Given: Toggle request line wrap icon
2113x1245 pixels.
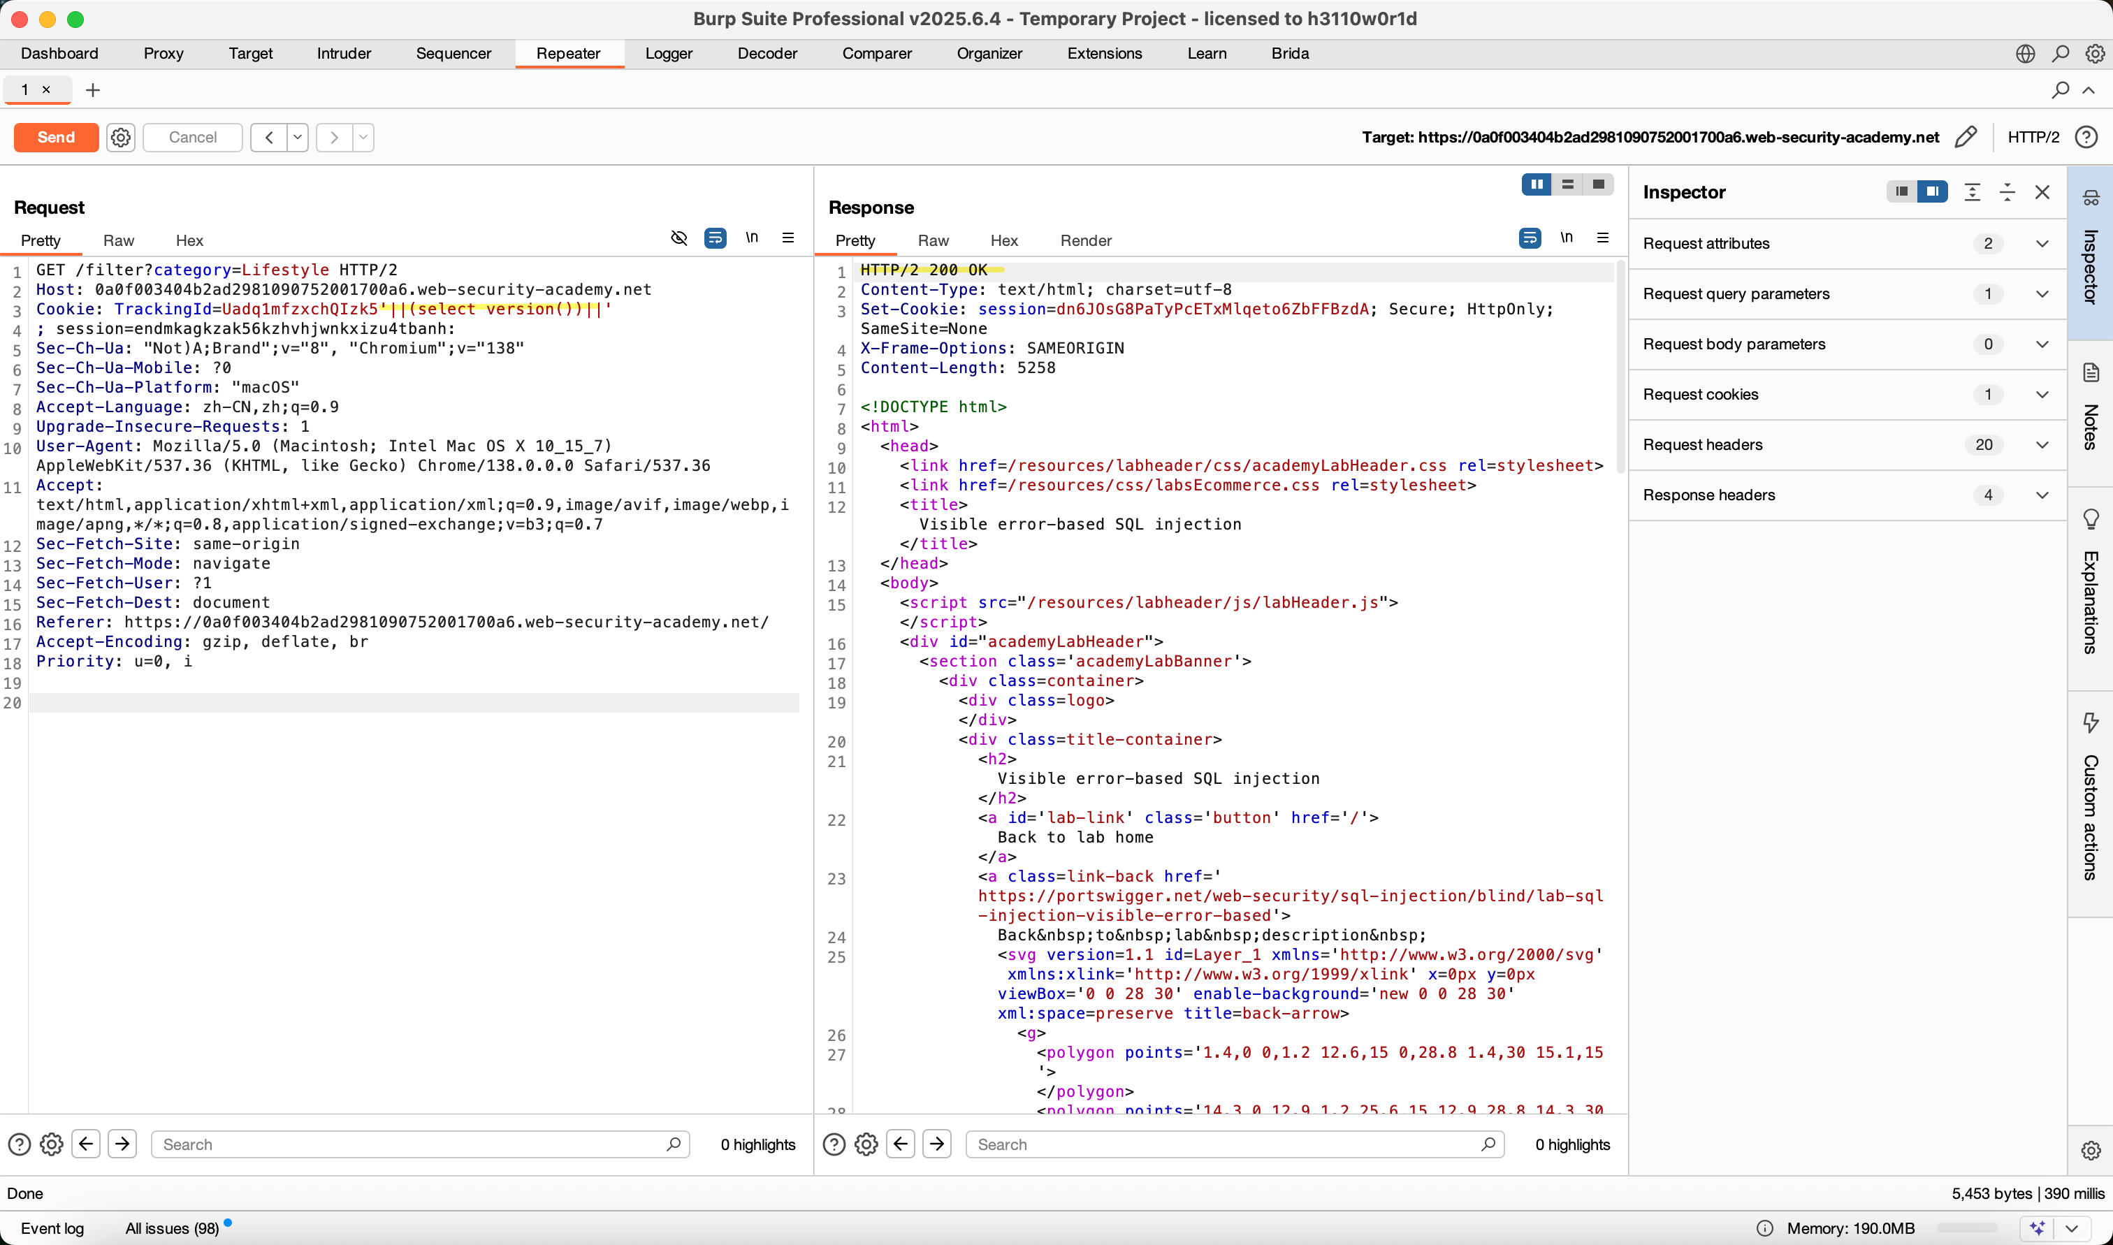Looking at the screenshot, I should tap(715, 238).
